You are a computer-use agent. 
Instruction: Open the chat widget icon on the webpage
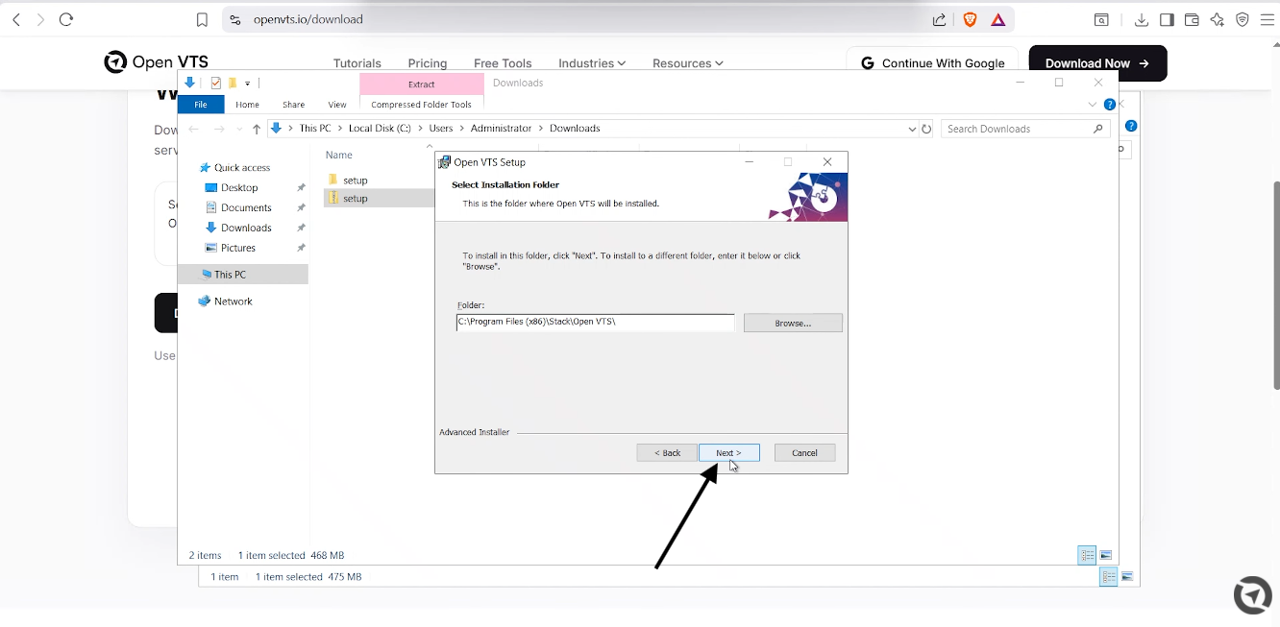[1252, 595]
